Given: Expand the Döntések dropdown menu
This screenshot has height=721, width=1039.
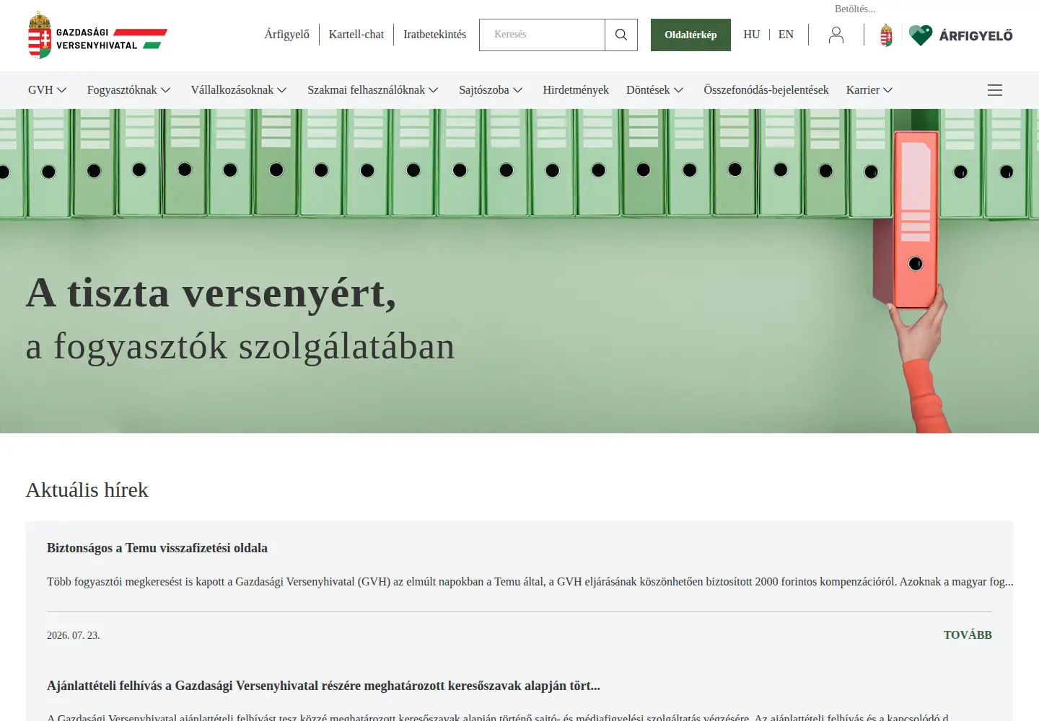Looking at the screenshot, I should click(654, 90).
